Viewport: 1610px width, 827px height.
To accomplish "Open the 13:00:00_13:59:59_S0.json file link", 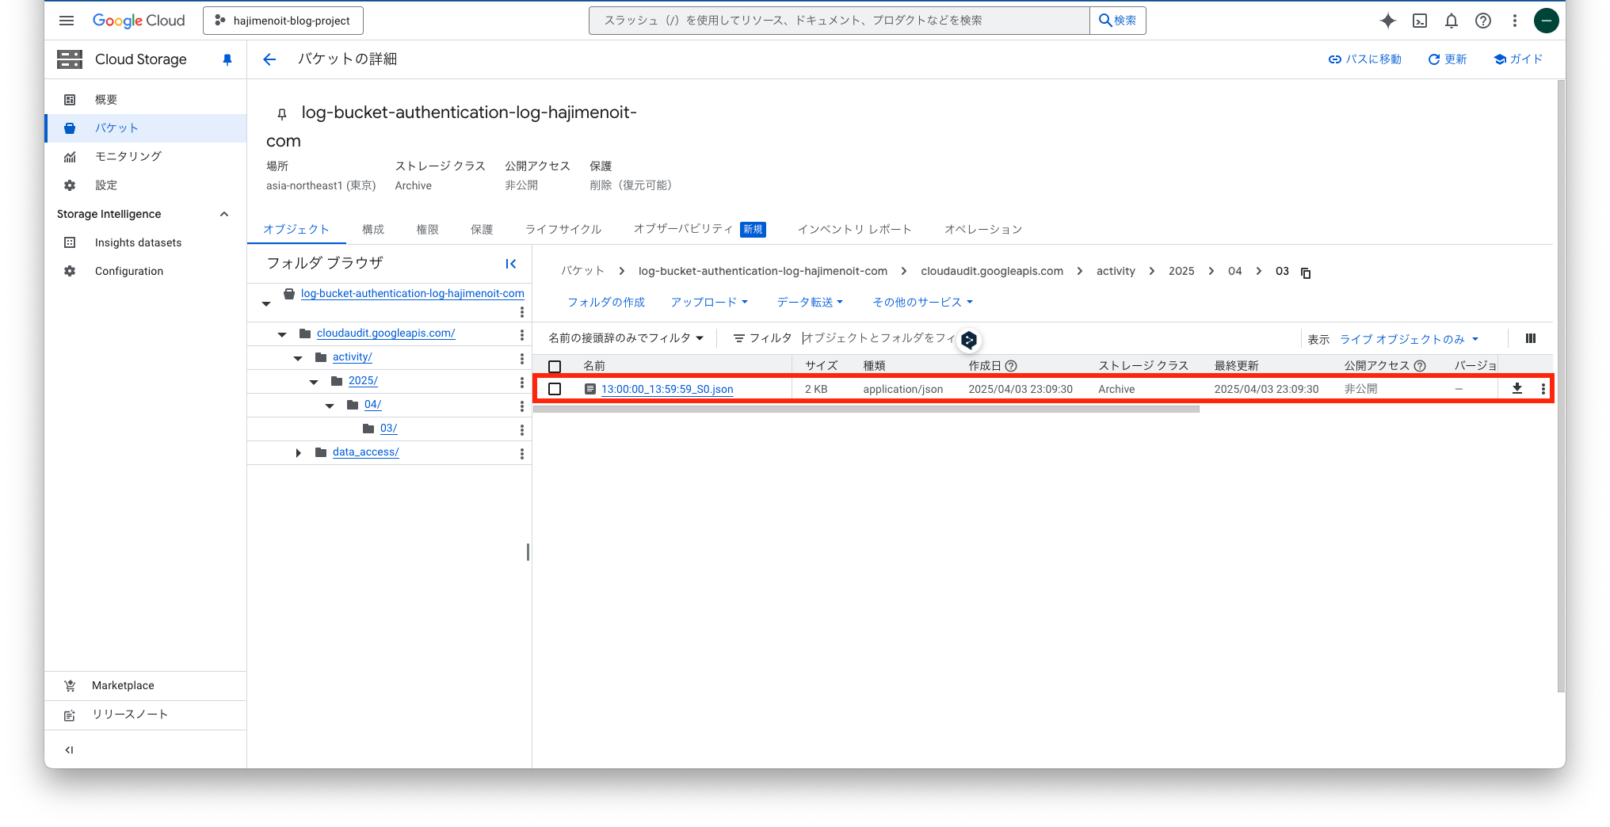I will click(x=667, y=389).
